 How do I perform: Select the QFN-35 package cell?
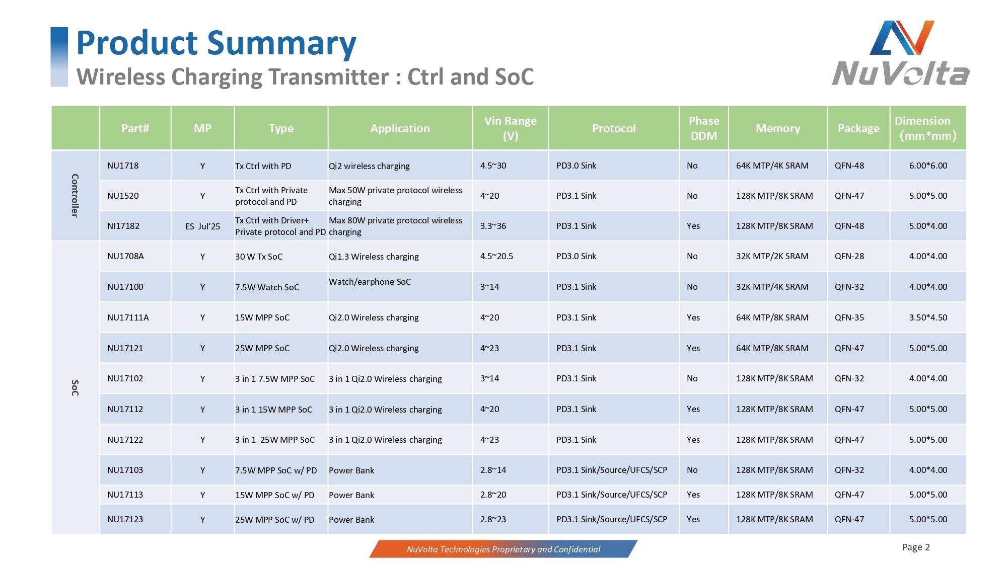[x=849, y=317]
